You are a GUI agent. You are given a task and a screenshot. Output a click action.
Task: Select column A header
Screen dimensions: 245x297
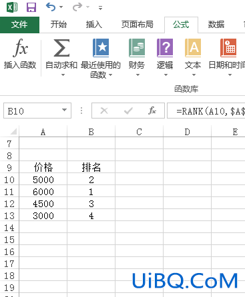[43, 132]
